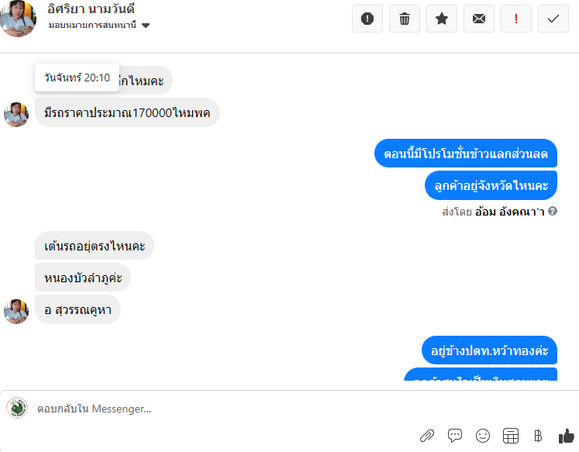
Task: Mark conversation as spam with exclamation octagon icon
Action: tap(367, 19)
